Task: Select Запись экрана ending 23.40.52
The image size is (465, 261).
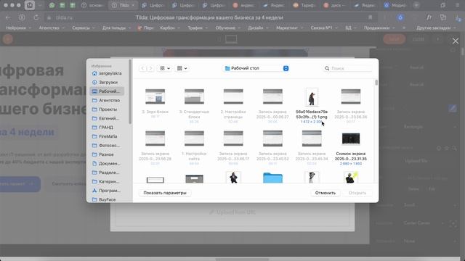Action: (x=272, y=138)
